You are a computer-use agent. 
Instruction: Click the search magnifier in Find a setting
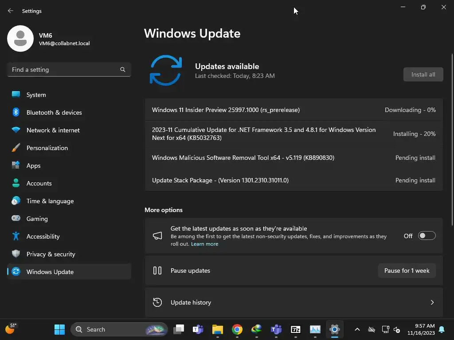pyautogui.click(x=123, y=70)
